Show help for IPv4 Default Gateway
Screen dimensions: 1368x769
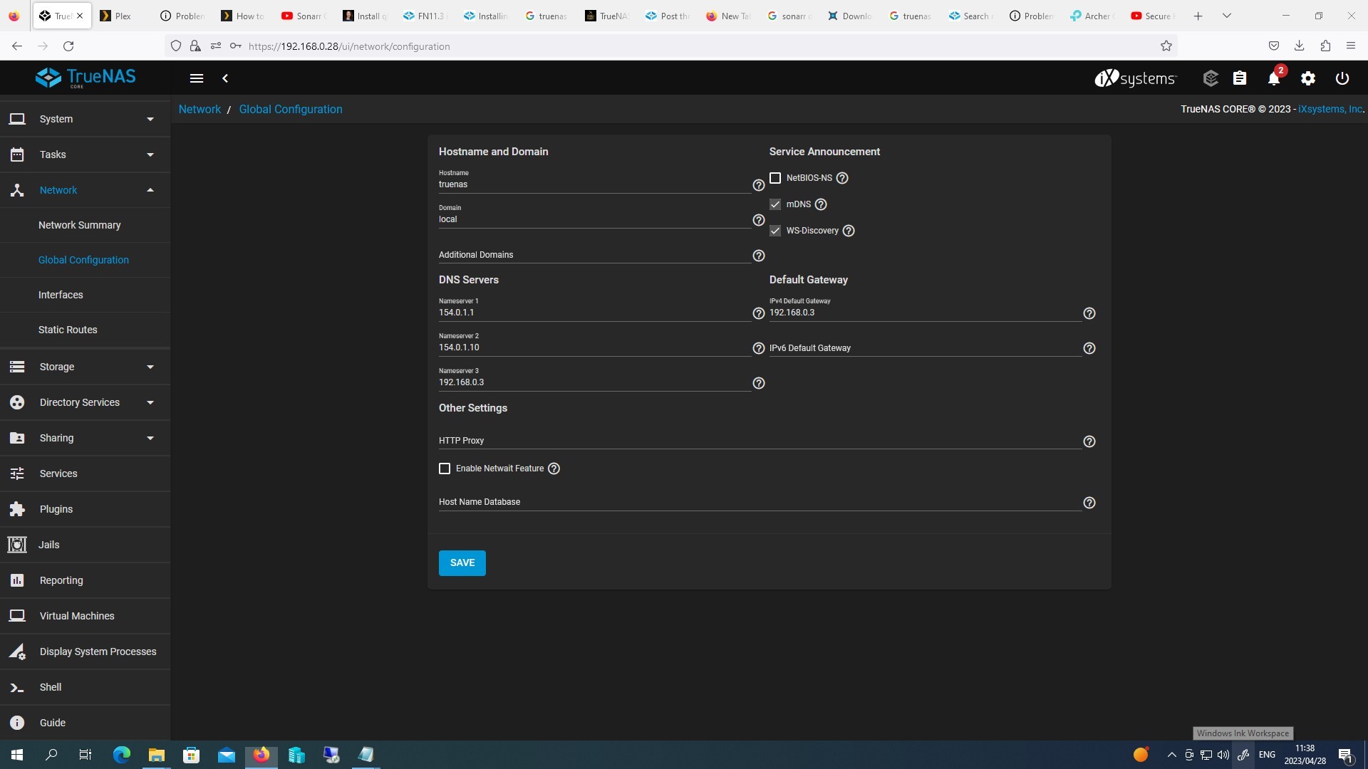click(x=1089, y=313)
